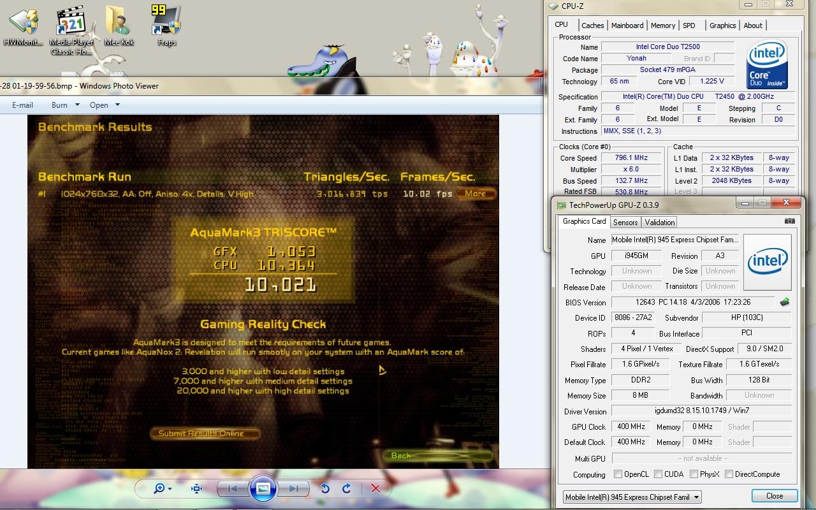This screenshot has width=816, height=510.
Task: Go to next image in Photo Viewer
Action: (293, 489)
